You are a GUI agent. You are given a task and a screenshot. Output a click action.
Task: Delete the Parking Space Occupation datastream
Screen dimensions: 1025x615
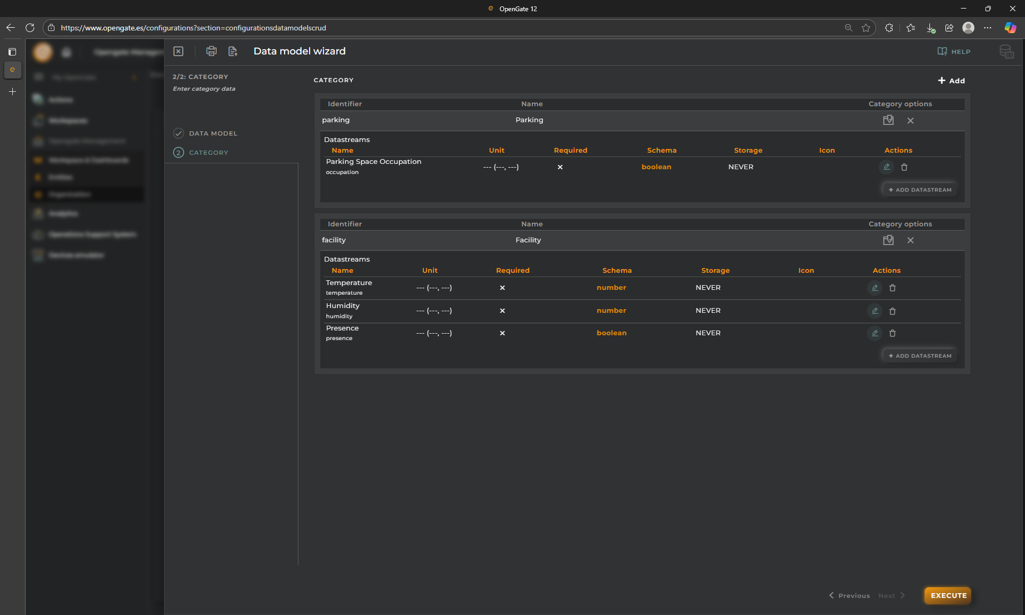coord(904,167)
